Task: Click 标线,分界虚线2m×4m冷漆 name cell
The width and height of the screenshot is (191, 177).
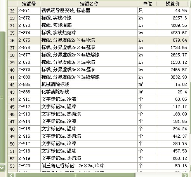Action: 89,40
